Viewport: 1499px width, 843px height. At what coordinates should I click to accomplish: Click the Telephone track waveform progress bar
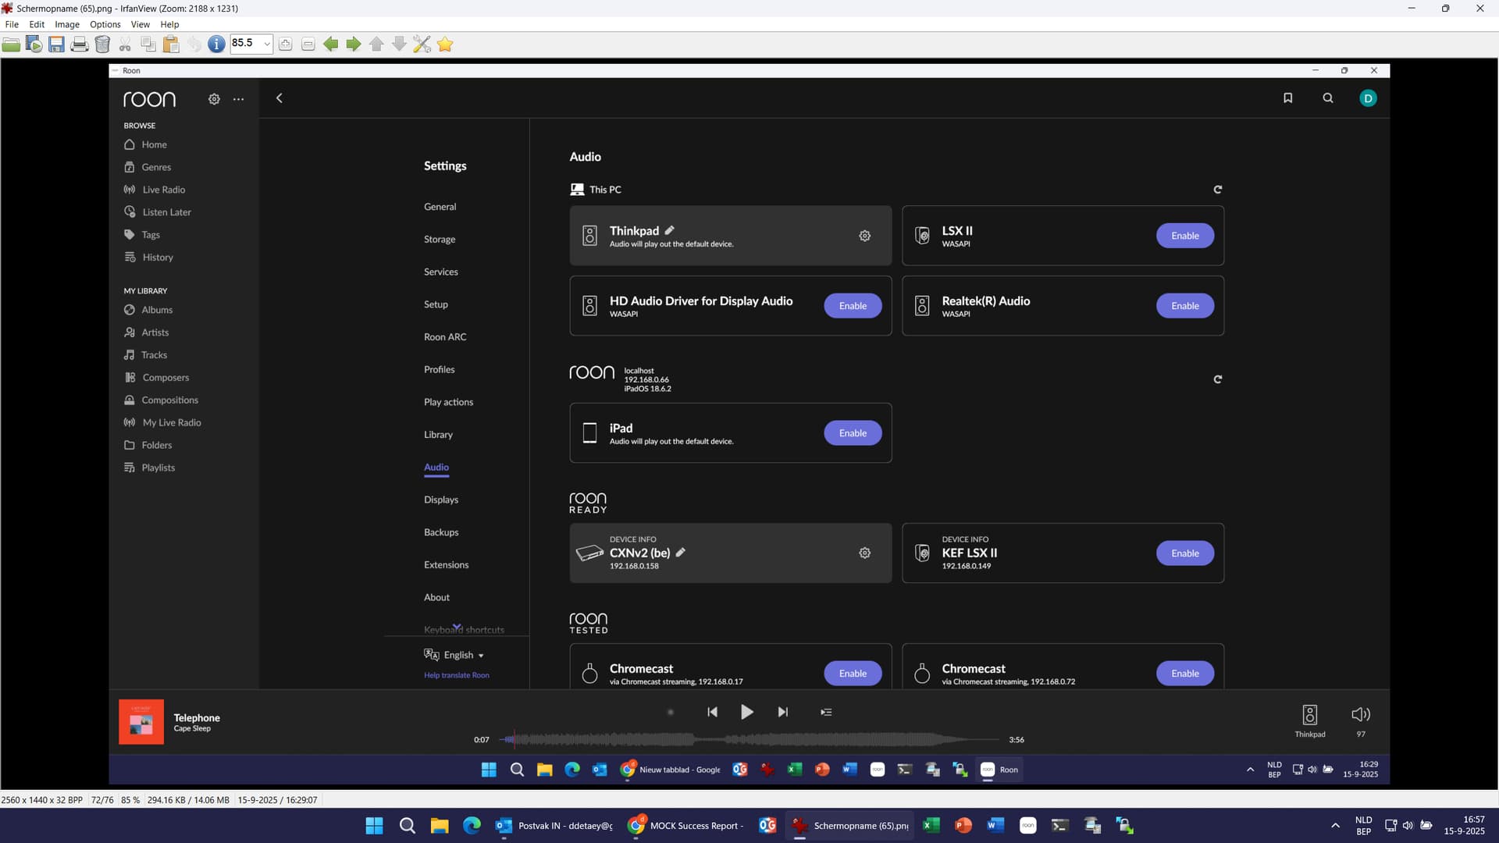tap(749, 739)
